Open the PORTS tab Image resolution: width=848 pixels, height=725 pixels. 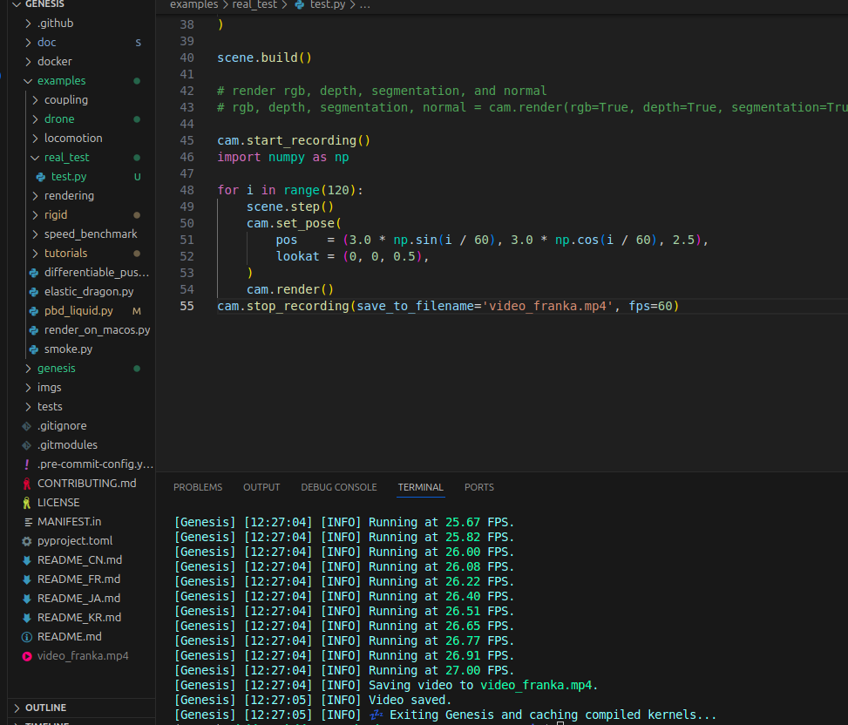click(x=478, y=487)
